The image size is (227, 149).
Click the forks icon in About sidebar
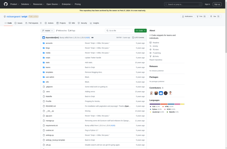coord(151,56)
